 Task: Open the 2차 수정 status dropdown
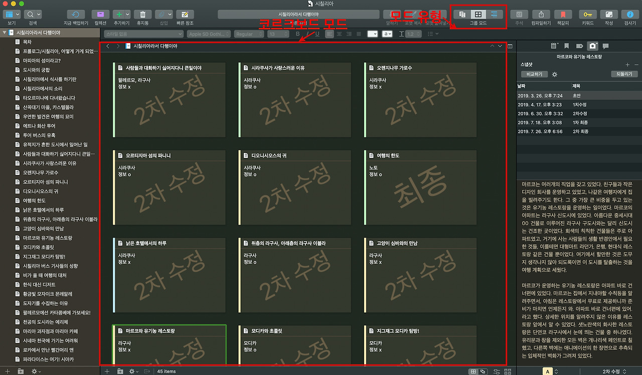click(614, 371)
